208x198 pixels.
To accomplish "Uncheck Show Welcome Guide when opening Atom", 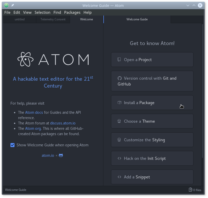I will pyautogui.click(x=12, y=145).
